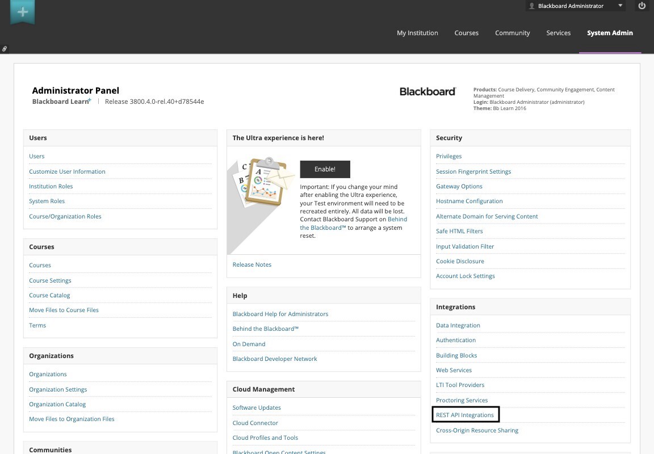Open Alternate Domain for Serving Content

click(487, 216)
